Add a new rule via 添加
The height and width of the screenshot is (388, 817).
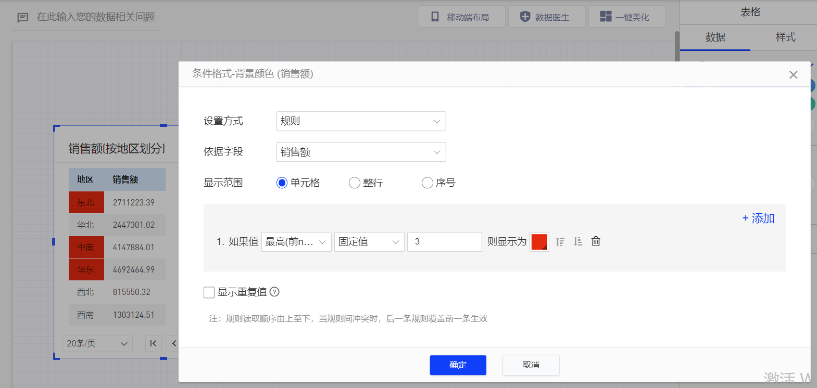click(x=758, y=218)
